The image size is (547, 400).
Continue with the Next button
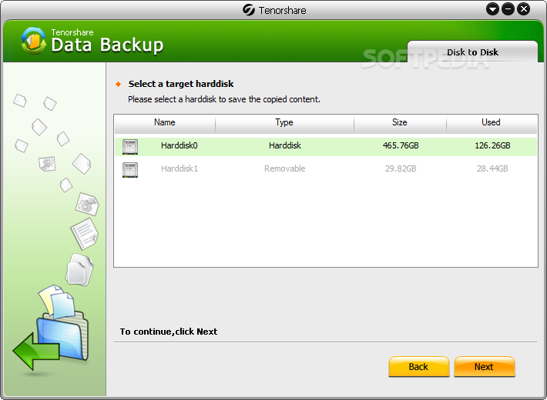[484, 367]
